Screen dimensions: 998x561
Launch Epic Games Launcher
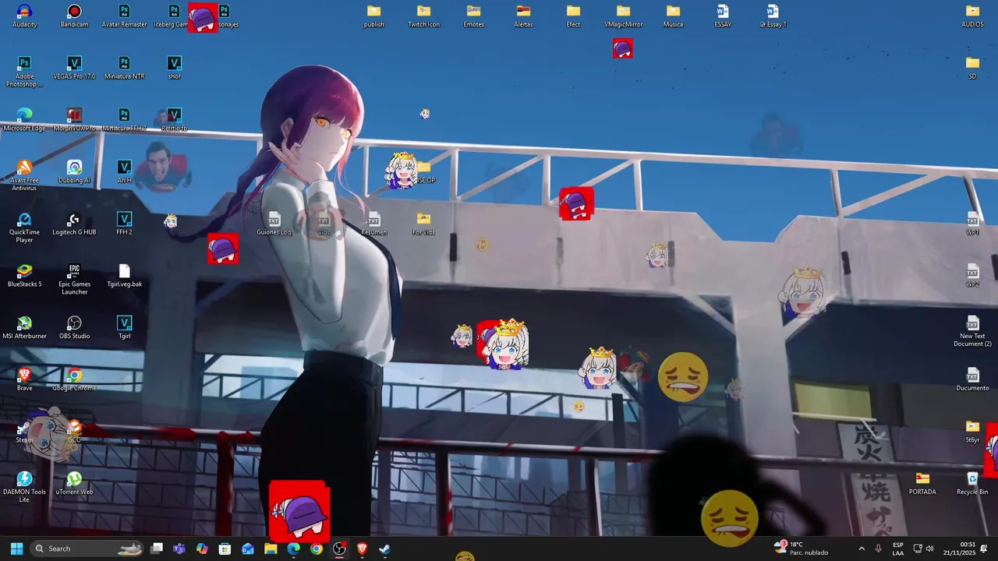pyautogui.click(x=74, y=280)
